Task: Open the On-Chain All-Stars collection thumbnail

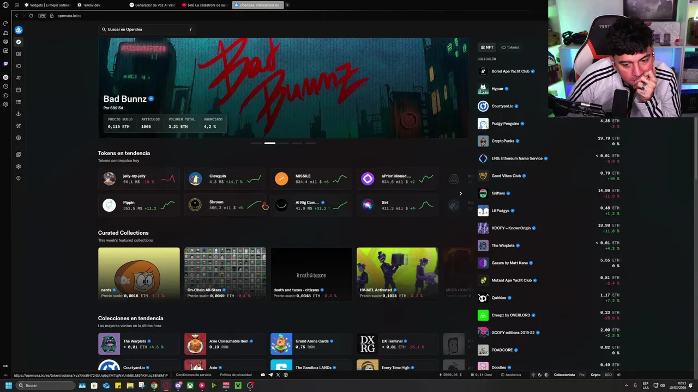Action: (225, 273)
